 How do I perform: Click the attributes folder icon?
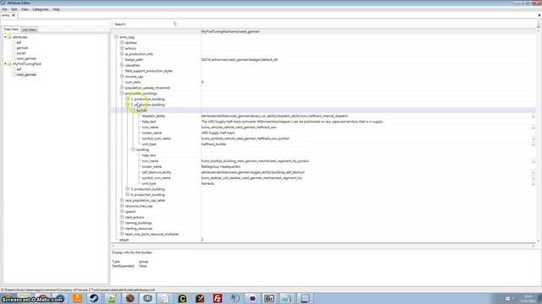click(x=9, y=37)
